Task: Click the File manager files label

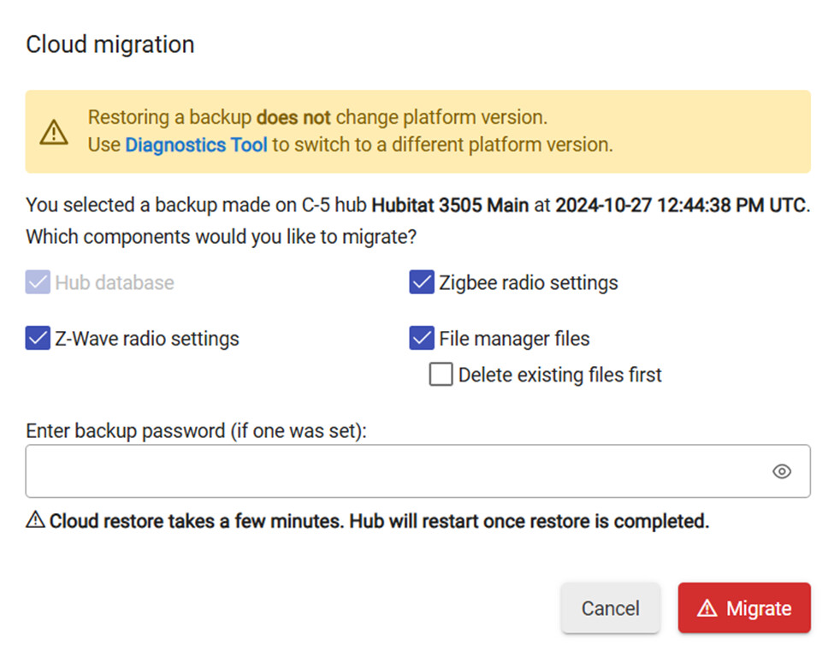Action: click(514, 339)
